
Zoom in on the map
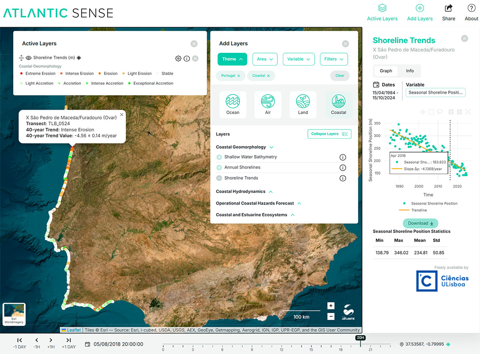point(331,306)
